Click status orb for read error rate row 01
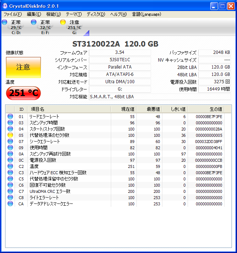The width and height of the screenshot is (237, 253). pos(10,116)
